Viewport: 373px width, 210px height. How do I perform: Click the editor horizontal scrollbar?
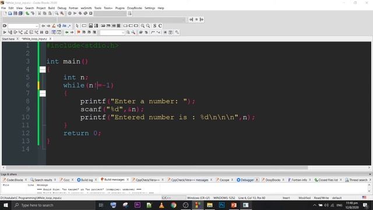157,167
